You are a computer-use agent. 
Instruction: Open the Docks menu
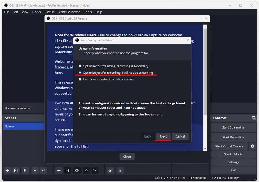[x=36, y=12]
